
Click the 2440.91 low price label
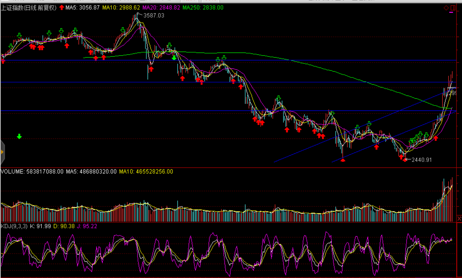click(422, 160)
